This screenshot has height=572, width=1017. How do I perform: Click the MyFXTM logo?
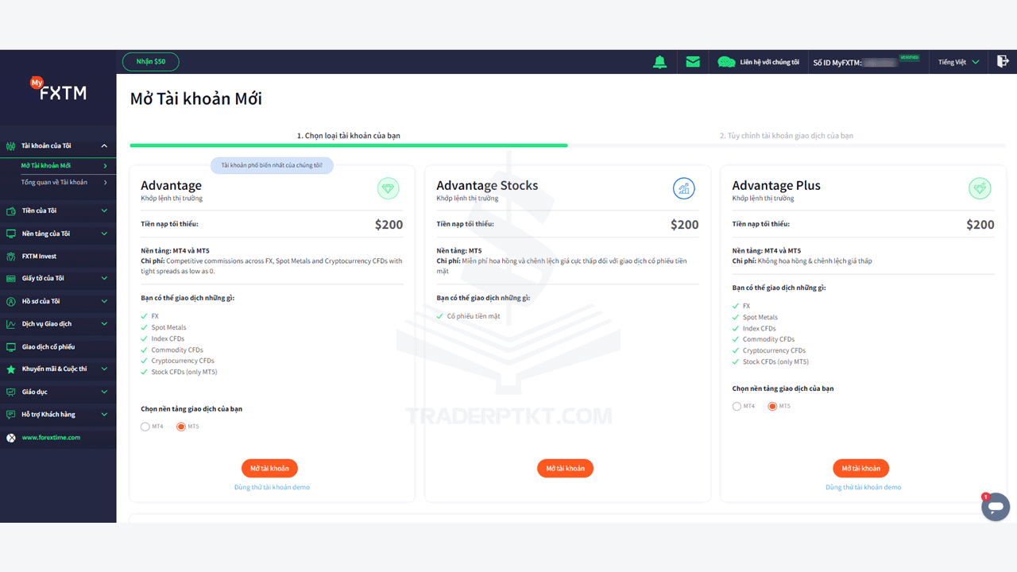(x=58, y=90)
